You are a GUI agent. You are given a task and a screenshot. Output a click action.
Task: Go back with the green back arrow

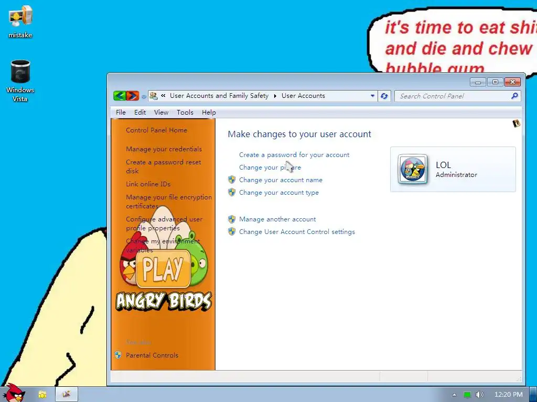pos(120,96)
